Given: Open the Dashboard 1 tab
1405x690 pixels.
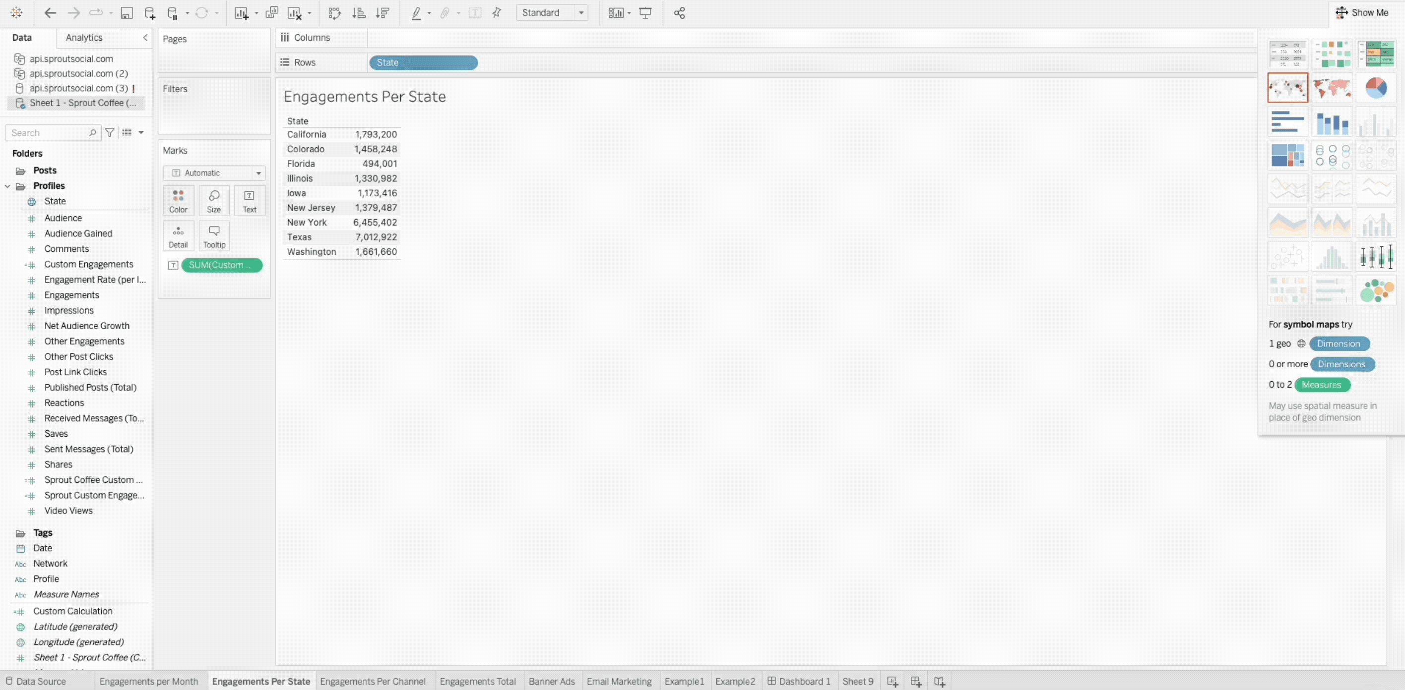Looking at the screenshot, I should [799, 681].
